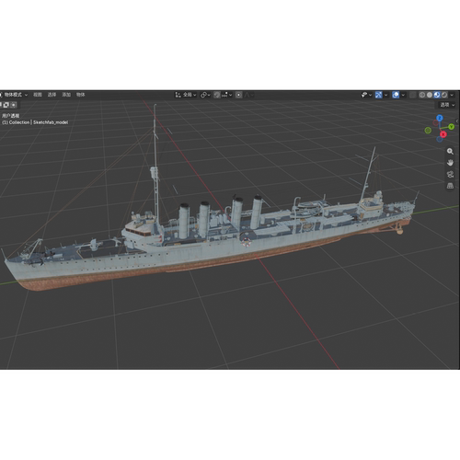The image size is (460, 460).
Task: Switch to material preview shading
Action: pos(437,95)
